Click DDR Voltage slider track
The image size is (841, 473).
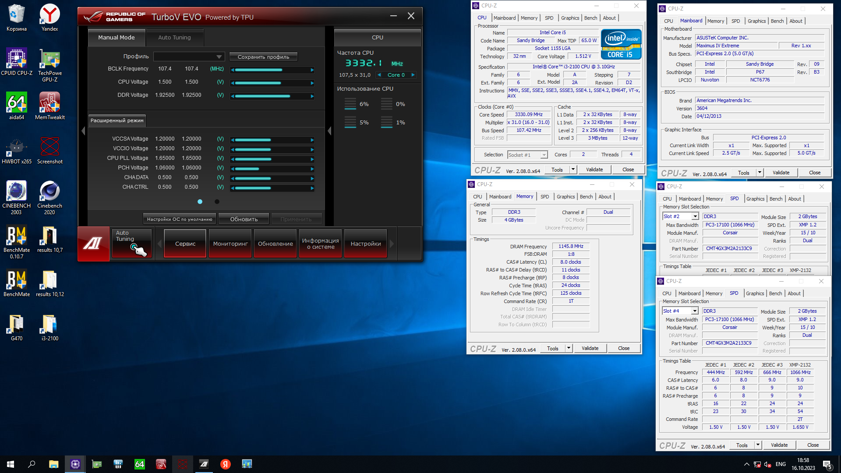click(x=272, y=96)
